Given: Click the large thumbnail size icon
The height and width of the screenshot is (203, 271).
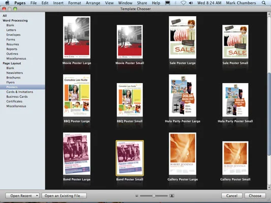Looking at the screenshot, I should pos(172,195).
